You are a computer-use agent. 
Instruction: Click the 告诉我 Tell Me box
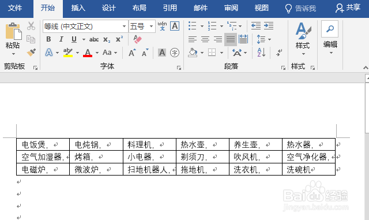(300, 9)
